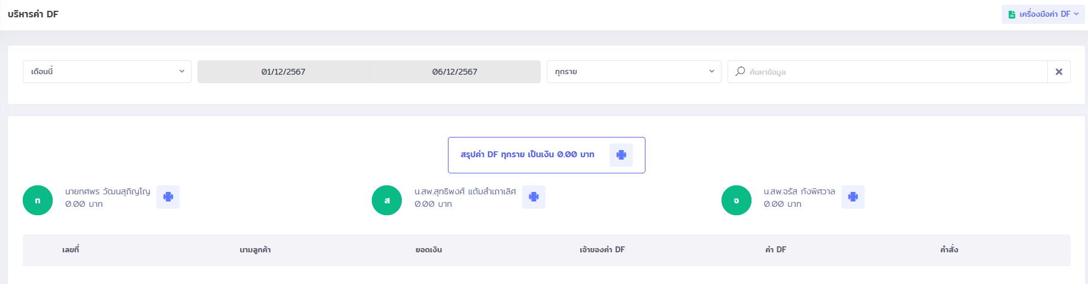Expand the ทุกราย filter dropdown
The image size is (1088, 284).
coord(634,72)
